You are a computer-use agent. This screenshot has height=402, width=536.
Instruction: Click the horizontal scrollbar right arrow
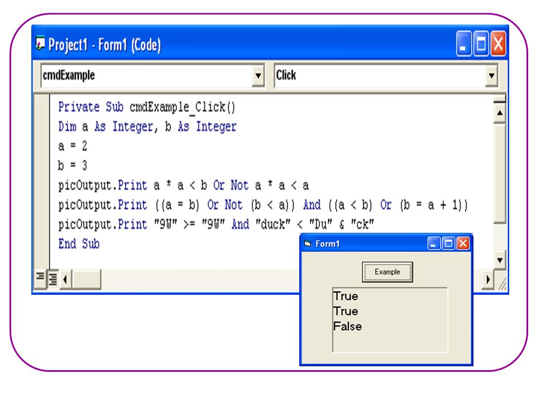488,280
